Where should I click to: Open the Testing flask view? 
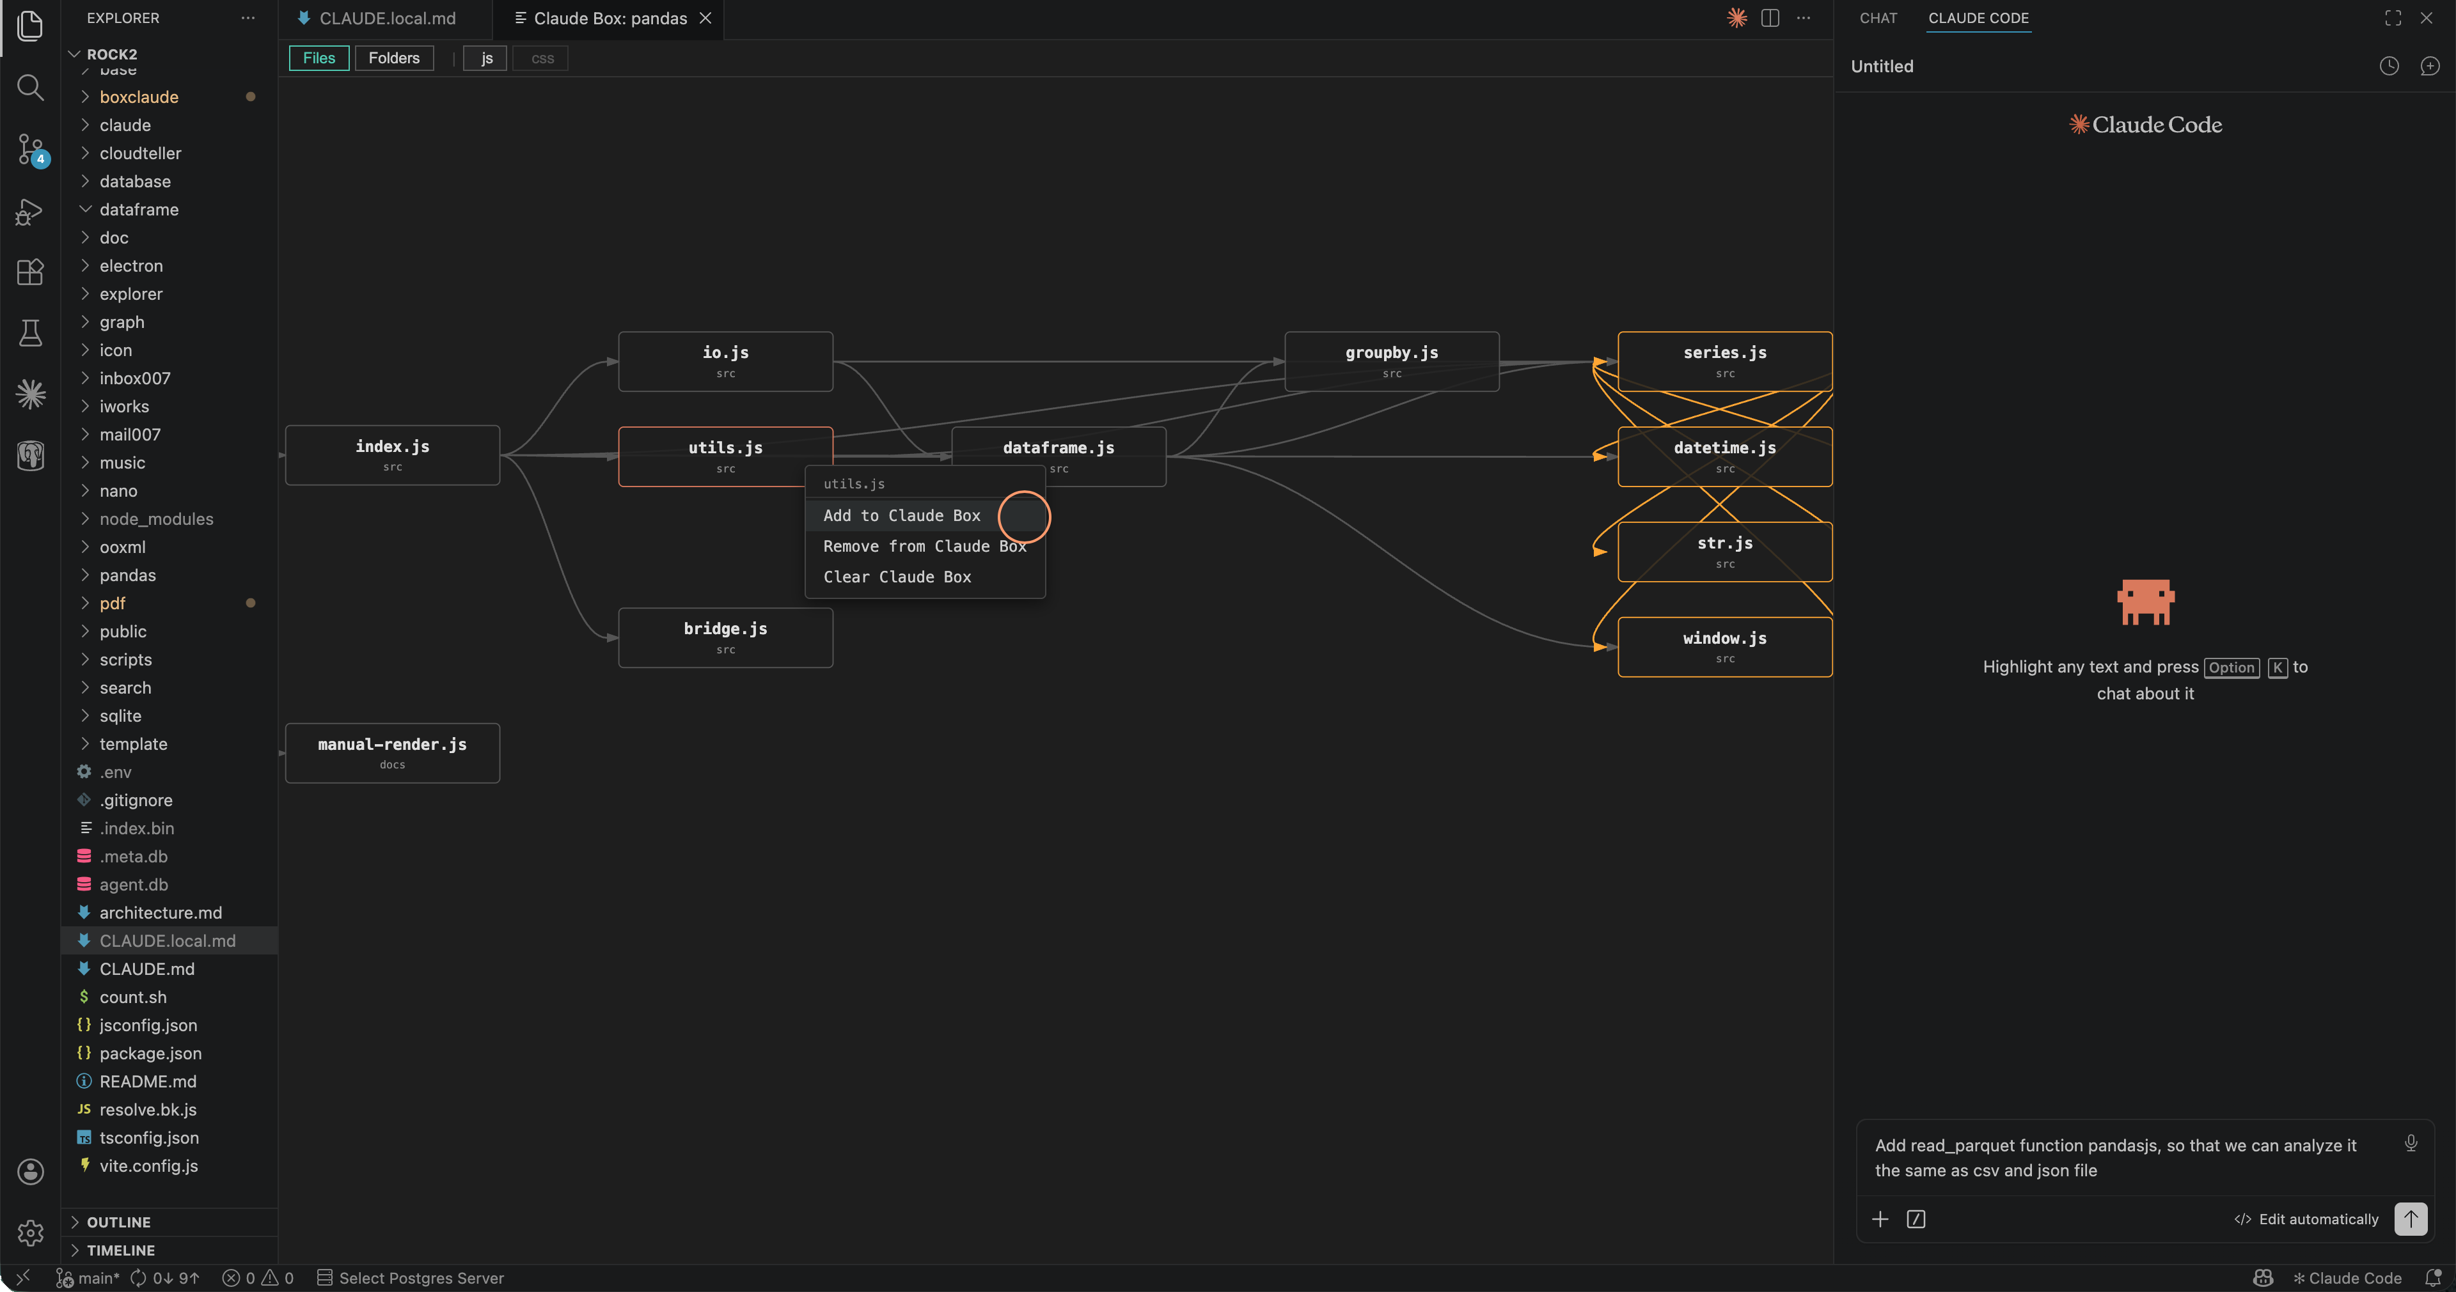(31, 334)
